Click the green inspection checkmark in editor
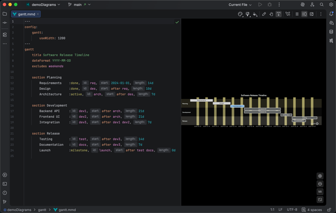 [177, 22]
